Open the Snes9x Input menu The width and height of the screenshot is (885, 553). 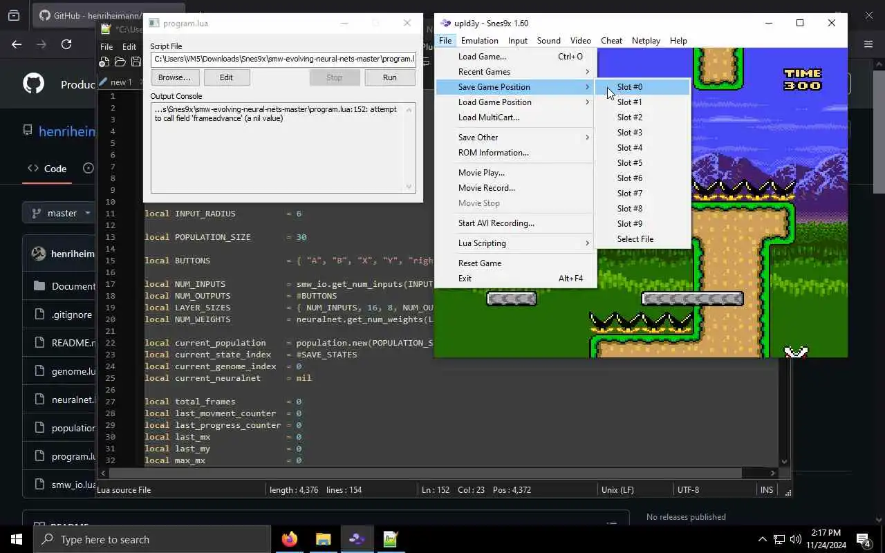(x=517, y=41)
